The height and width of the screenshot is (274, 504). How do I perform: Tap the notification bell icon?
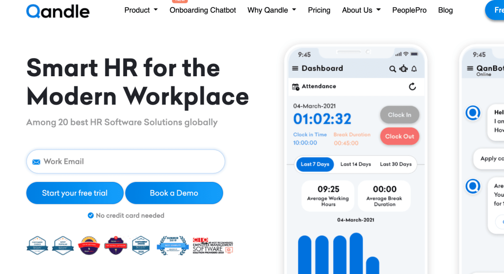coord(414,69)
